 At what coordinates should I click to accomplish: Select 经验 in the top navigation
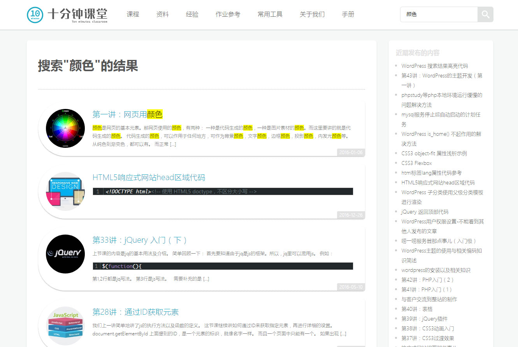[x=192, y=14]
